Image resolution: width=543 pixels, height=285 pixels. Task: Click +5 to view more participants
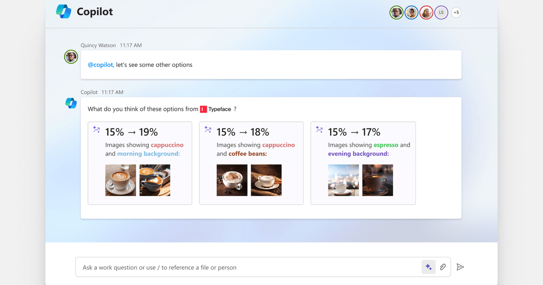click(456, 12)
